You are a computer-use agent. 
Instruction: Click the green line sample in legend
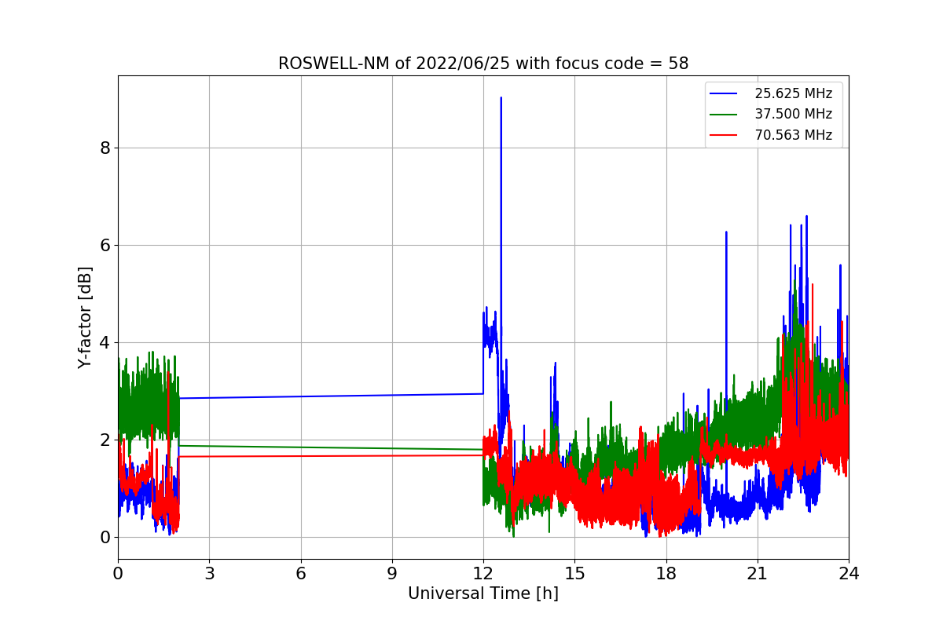coord(724,115)
